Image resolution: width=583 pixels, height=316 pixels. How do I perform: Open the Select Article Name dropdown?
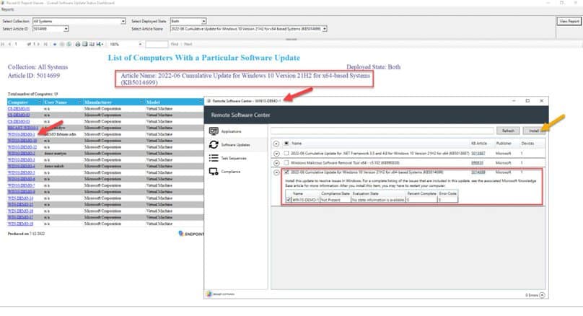tap(325, 29)
